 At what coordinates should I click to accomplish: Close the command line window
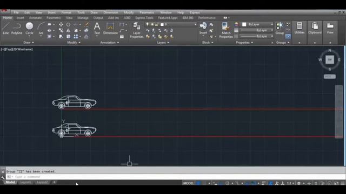3,172
